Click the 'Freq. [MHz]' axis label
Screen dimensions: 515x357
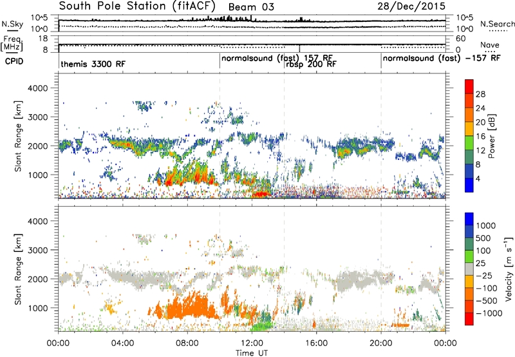tap(12, 44)
